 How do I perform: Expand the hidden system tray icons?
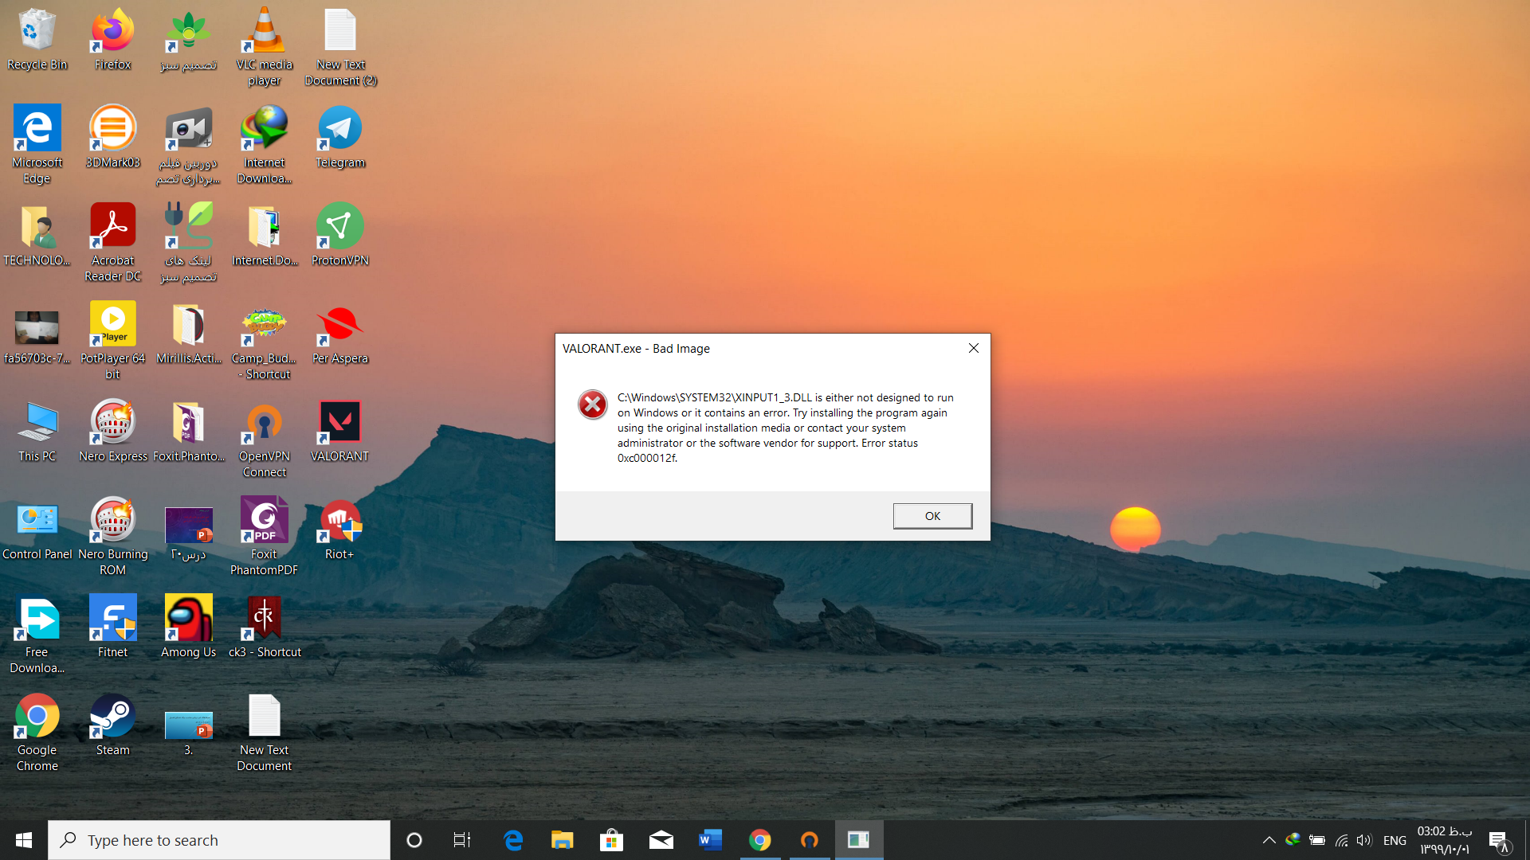point(1269,840)
